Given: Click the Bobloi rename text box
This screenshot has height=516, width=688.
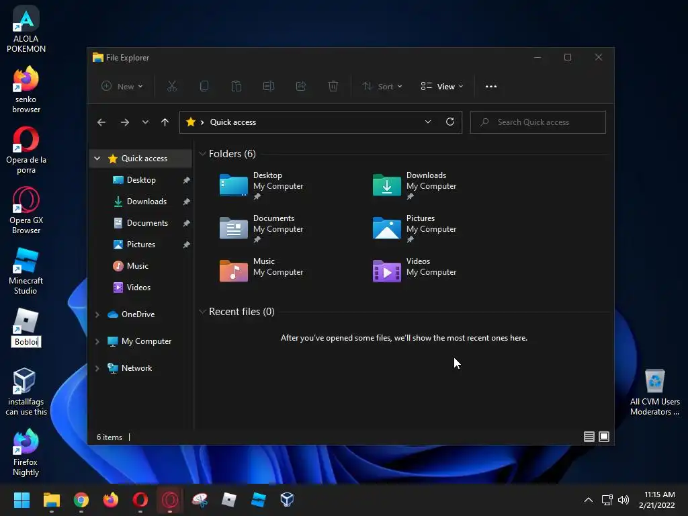Looking at the screenshot, I should 26,342.
